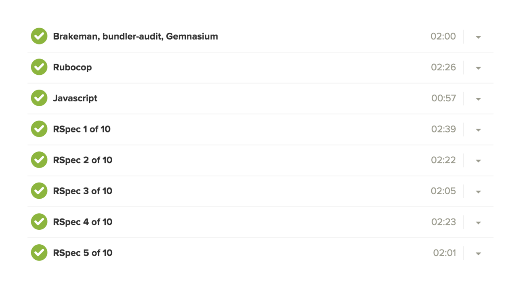The image size is (521, 294).
Task: Click the 00:57 duration for Javascript
Action: click(443, 98)
